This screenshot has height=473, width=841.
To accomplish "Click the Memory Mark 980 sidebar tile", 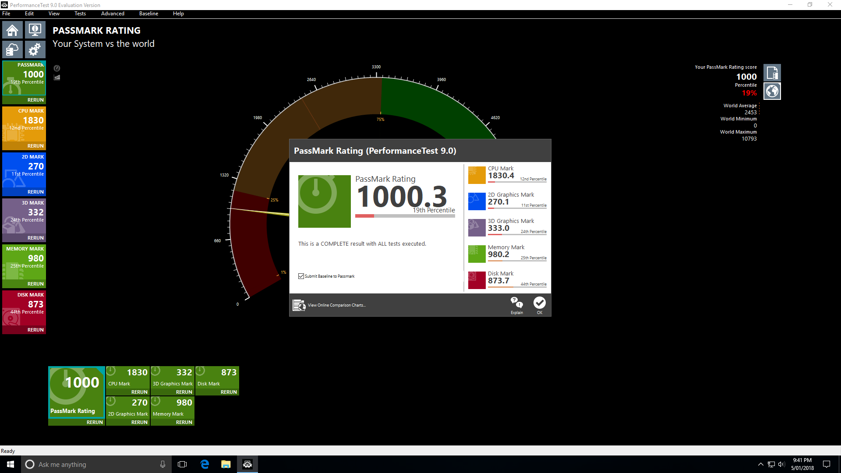I will [24, 262].
